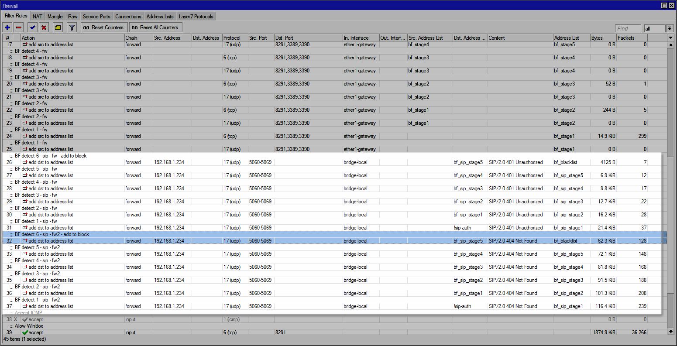This screenshot has height=346, width=677.
Task: Click the '8291' destination port in rule 39
Action: click(x=280, y=332)
